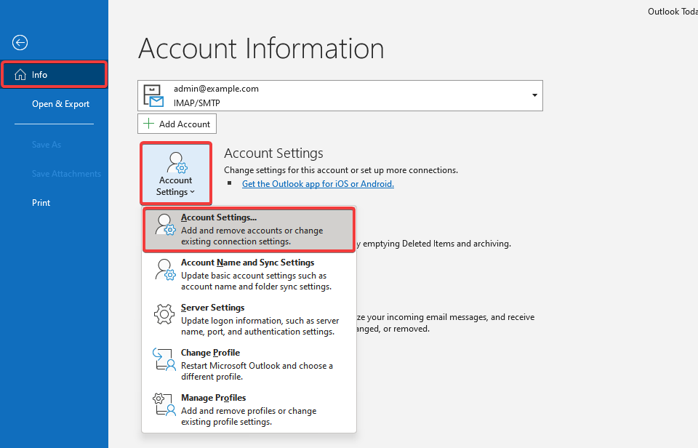The width and height of the screenshot is (698, 448).
Task: Open the Open & Export section
Action: tap(60, 104)
